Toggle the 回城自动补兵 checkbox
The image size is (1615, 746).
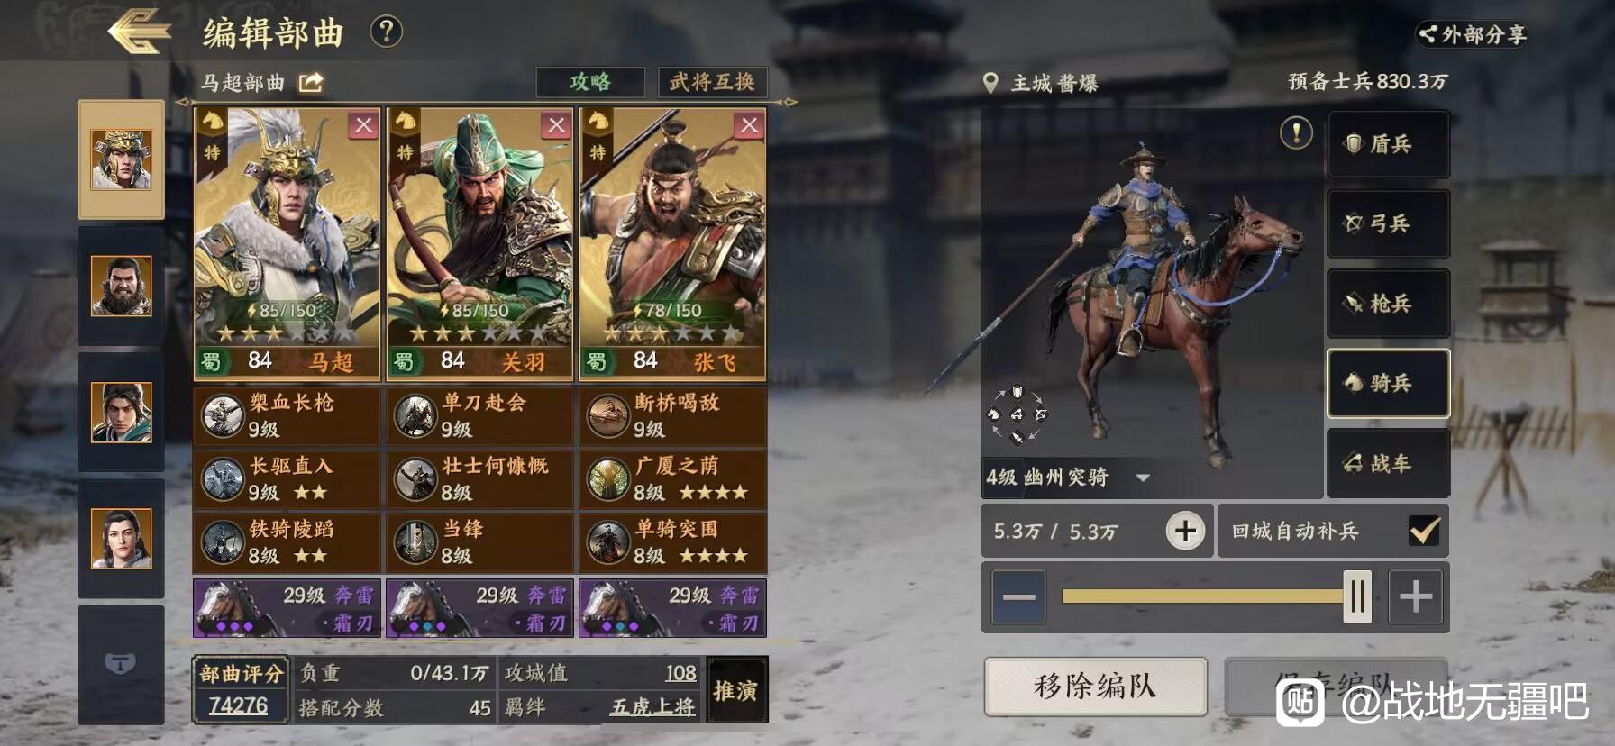1423,531
